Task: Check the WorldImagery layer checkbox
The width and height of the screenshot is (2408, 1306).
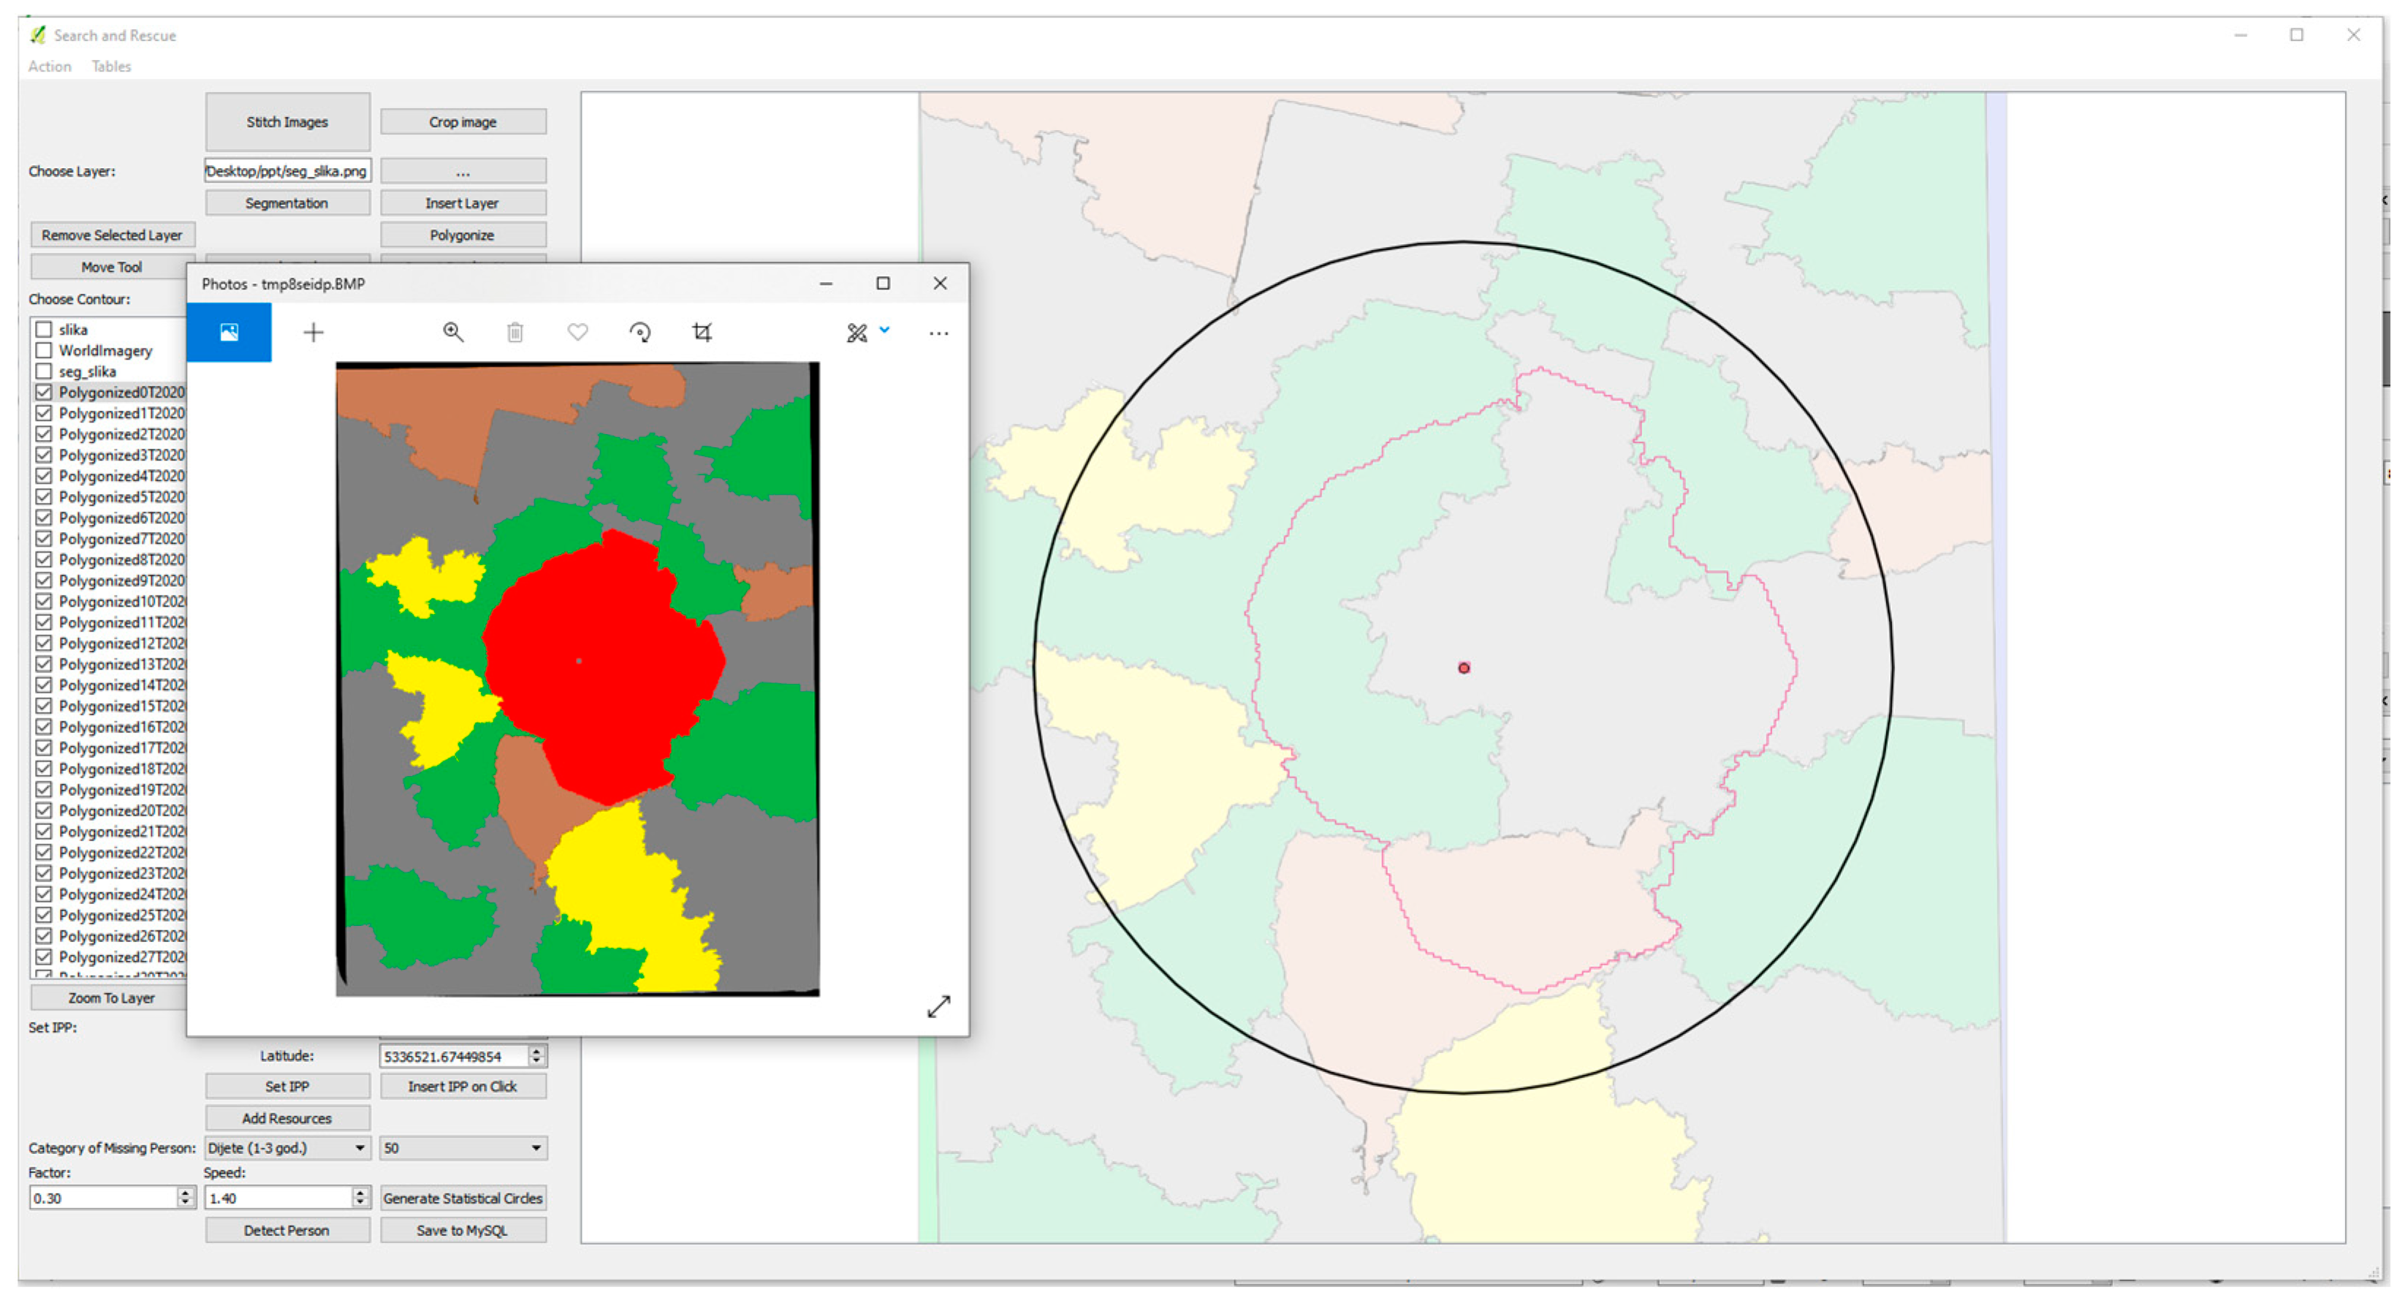Action: [44, 351]
